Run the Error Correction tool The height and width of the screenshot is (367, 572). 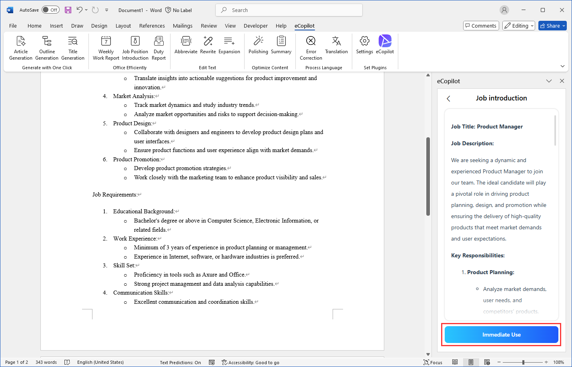point(311,47)
